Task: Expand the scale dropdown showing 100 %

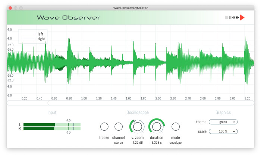Action: click(223, 131)
